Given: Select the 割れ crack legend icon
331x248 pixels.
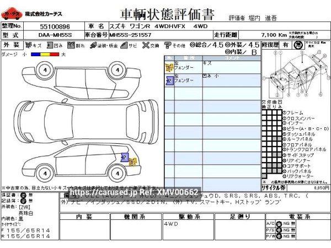Looking at the screenshot, I should pyautogui.click(x=71, y=45).
